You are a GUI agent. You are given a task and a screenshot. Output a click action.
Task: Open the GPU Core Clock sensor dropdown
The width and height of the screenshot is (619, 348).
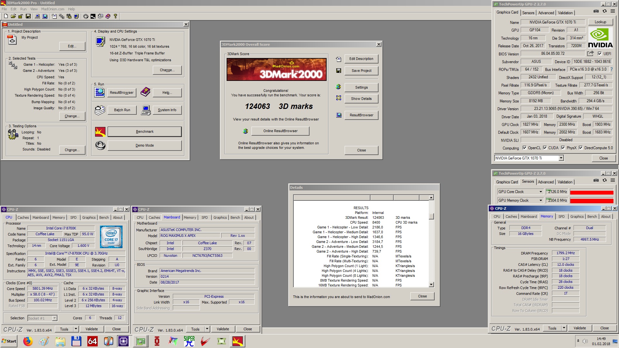[x=541, y=192]
